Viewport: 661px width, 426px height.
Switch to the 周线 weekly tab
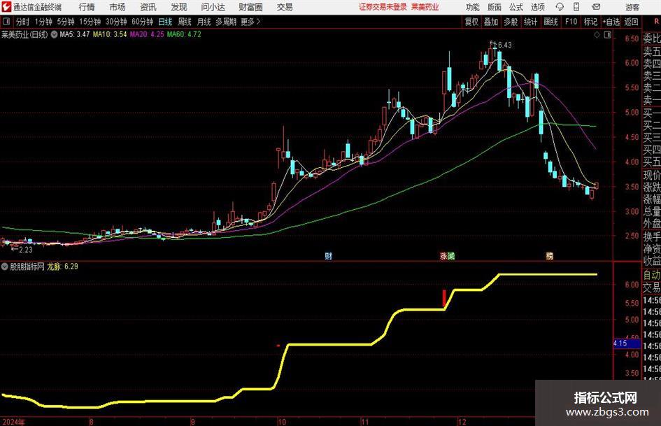pyautogui.click(x=184, y=22)
